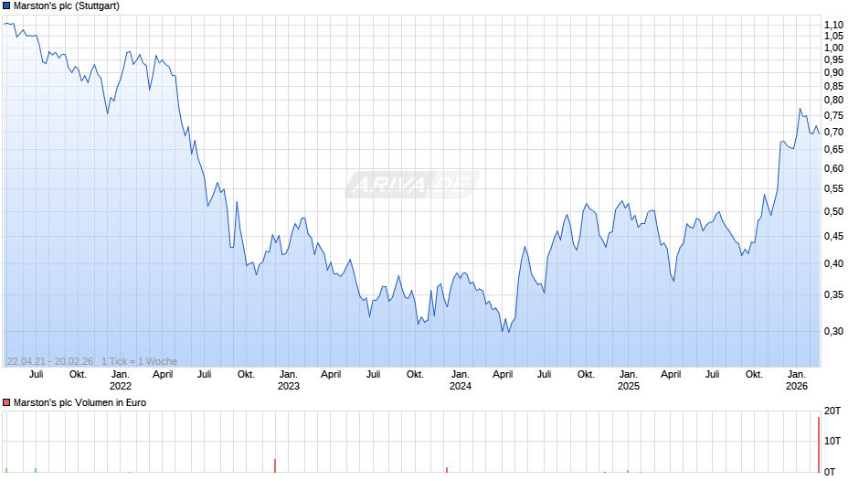The width and height of the screenshot is (859, 481).
Task: Click the price axis value 0,30
Action: click(x=833, y=331)
